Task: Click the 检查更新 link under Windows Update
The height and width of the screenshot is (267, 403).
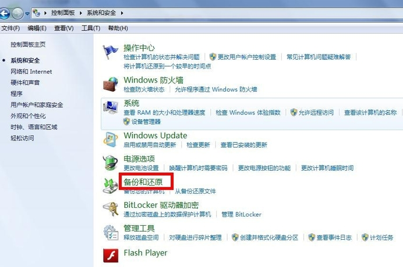Action: click(x=198, y=145)
